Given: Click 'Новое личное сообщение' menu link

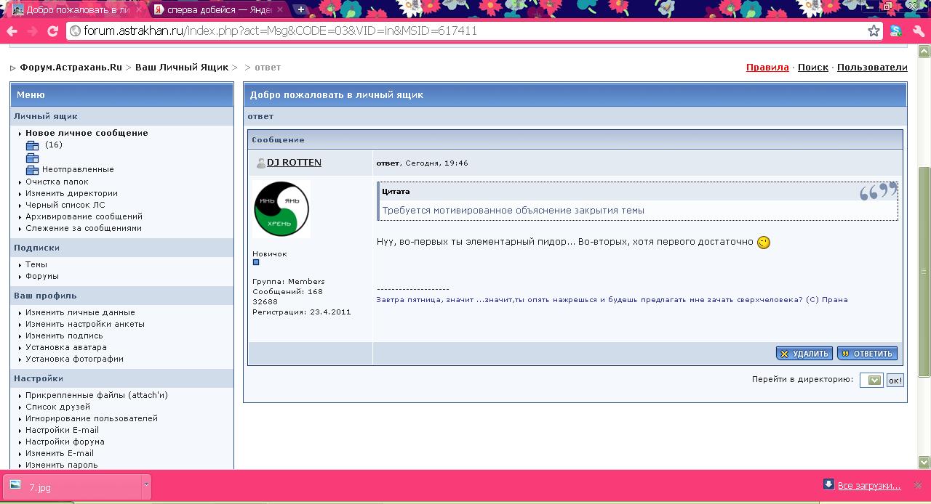Looking at the screenshot, I should (x=87, y=133).
